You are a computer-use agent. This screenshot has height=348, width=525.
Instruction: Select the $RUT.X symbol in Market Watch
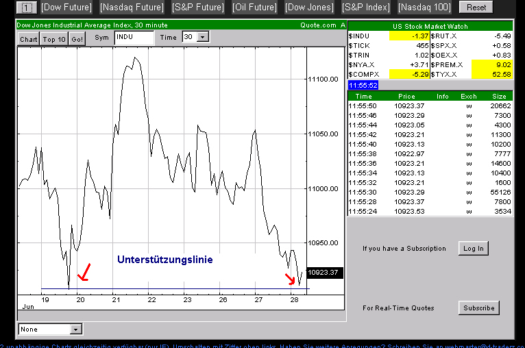tap(443, 36)
